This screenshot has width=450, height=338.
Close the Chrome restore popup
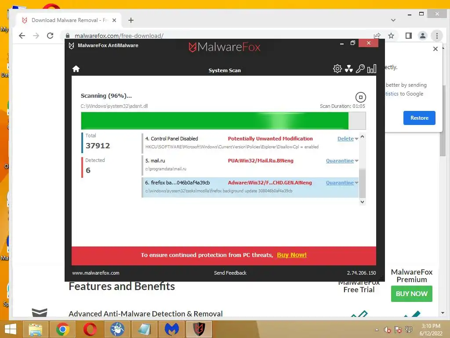tap(435, 49)
